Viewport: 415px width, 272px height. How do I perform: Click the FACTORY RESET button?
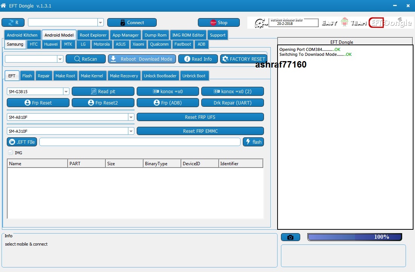244,59
